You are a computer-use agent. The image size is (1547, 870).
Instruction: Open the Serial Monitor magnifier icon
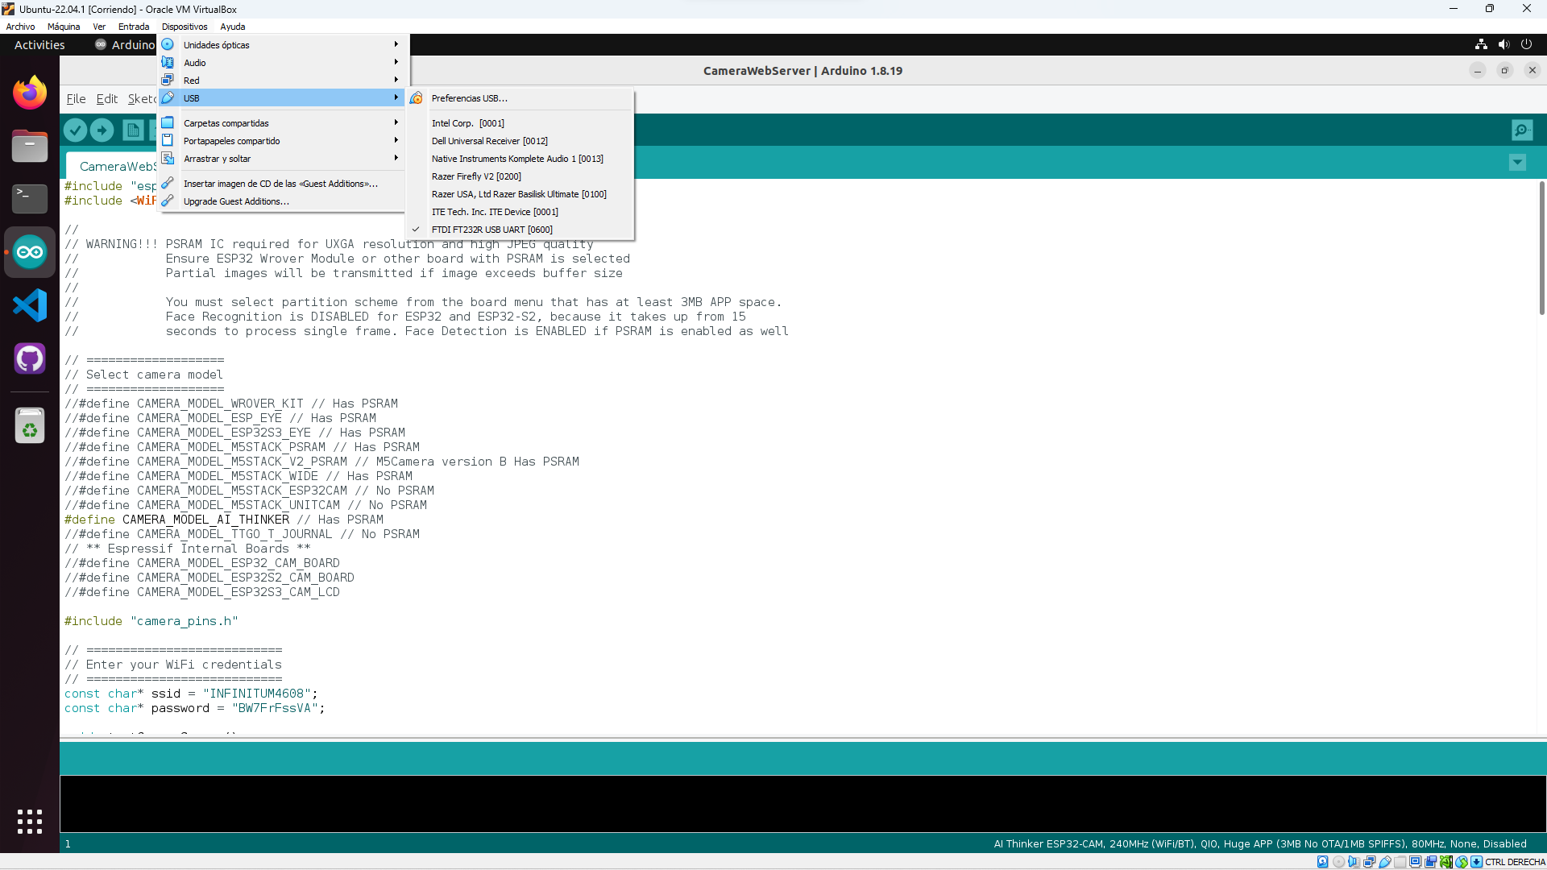1521,130
